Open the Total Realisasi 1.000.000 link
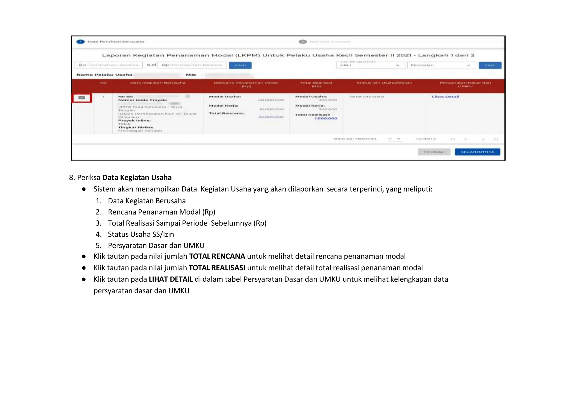The height and width of the screenshot is (406, 574). click(x=326, y=118)
